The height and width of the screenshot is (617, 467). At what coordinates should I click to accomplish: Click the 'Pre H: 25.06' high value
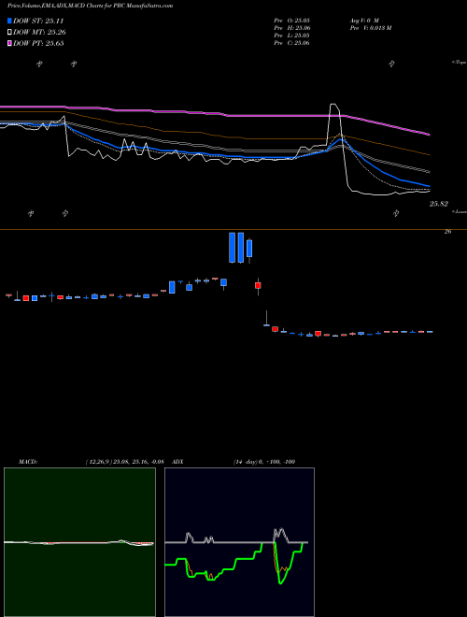click(291, 28)
